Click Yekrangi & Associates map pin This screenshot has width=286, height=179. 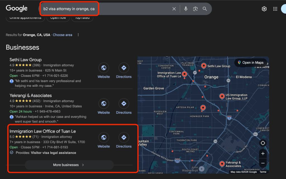coord(222,164)
